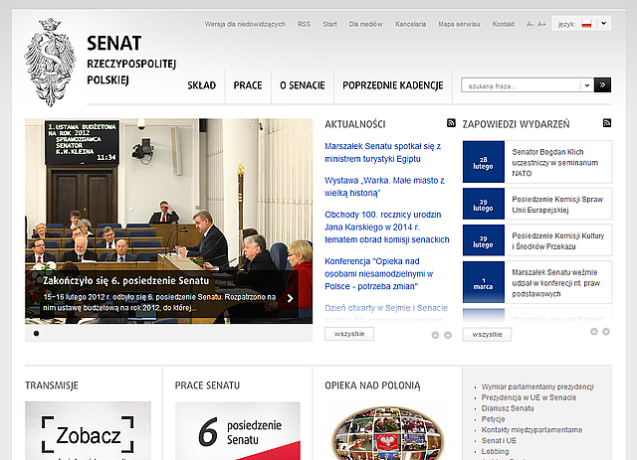
Task: Open the RSS link in top bar
Action: [304, 24]
